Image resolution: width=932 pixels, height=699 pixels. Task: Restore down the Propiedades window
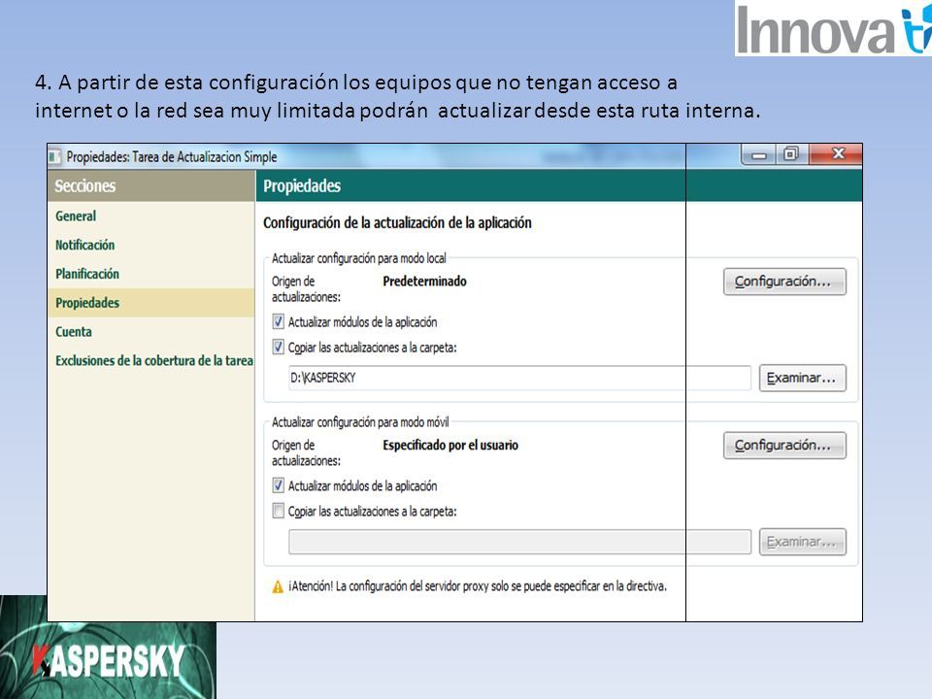pyautogui.click(x=790, y=154)
